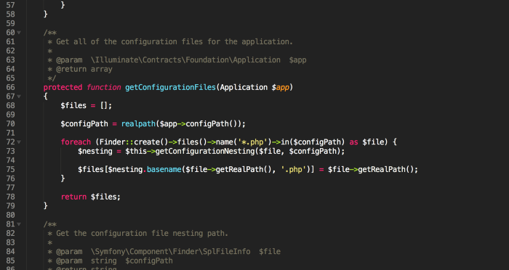509x270 pixels.
Task: Click line number 70 in the gutter
Action: [x=10, y=124]
